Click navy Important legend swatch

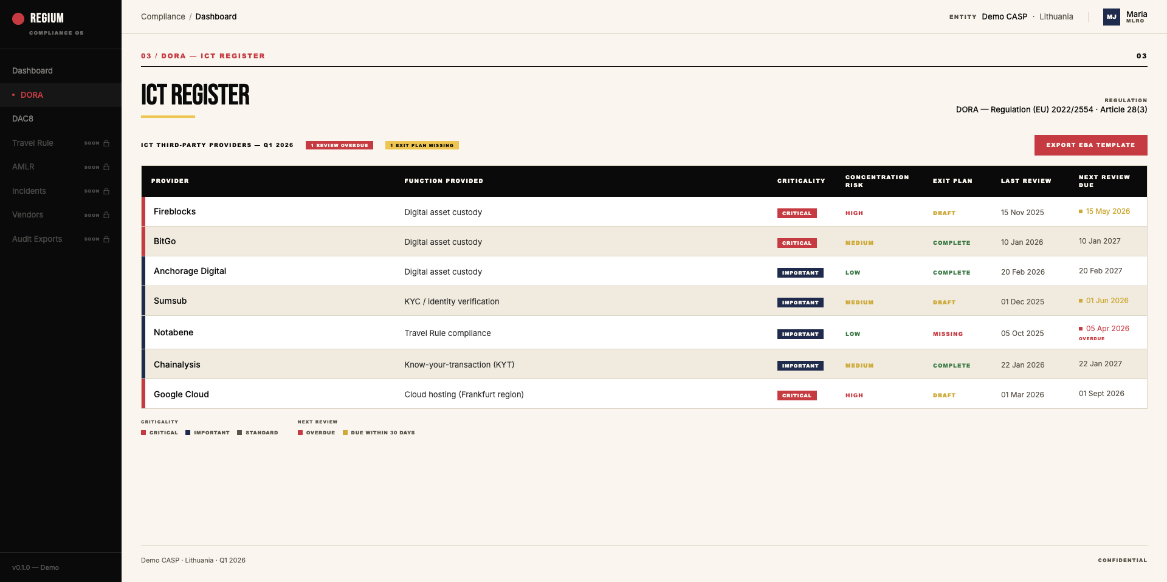tap(188, 433)
